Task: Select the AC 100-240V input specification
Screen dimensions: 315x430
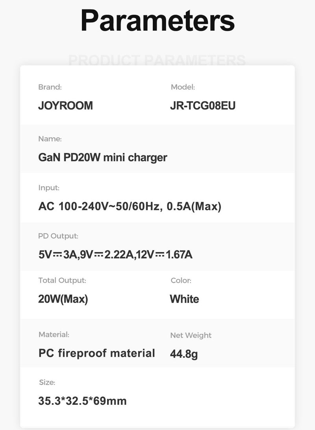Action: pos(130,206)
